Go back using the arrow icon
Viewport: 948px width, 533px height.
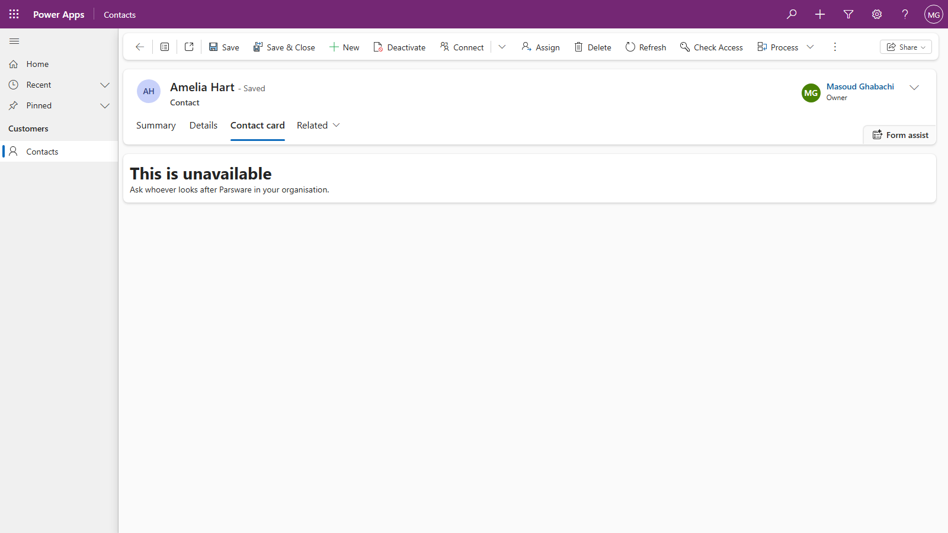click(140, 47)
